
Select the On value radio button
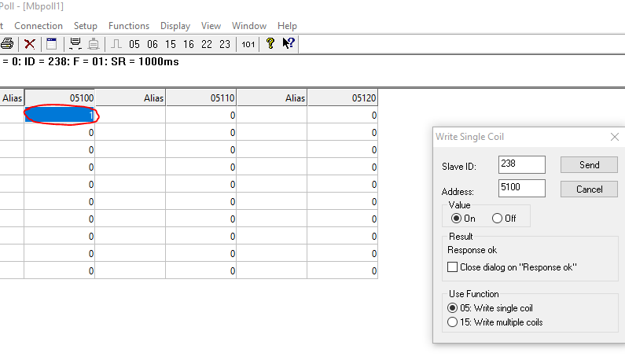click(x=456, y=219)
